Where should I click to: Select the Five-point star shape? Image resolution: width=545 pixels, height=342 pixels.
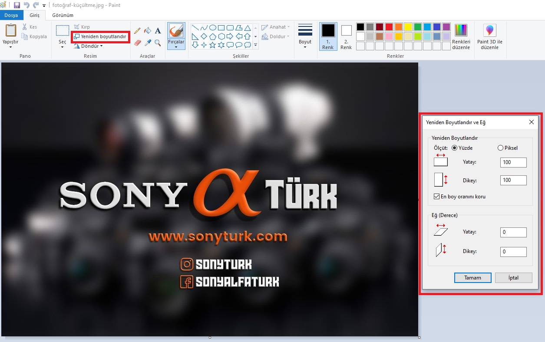[x=212, y=45]
